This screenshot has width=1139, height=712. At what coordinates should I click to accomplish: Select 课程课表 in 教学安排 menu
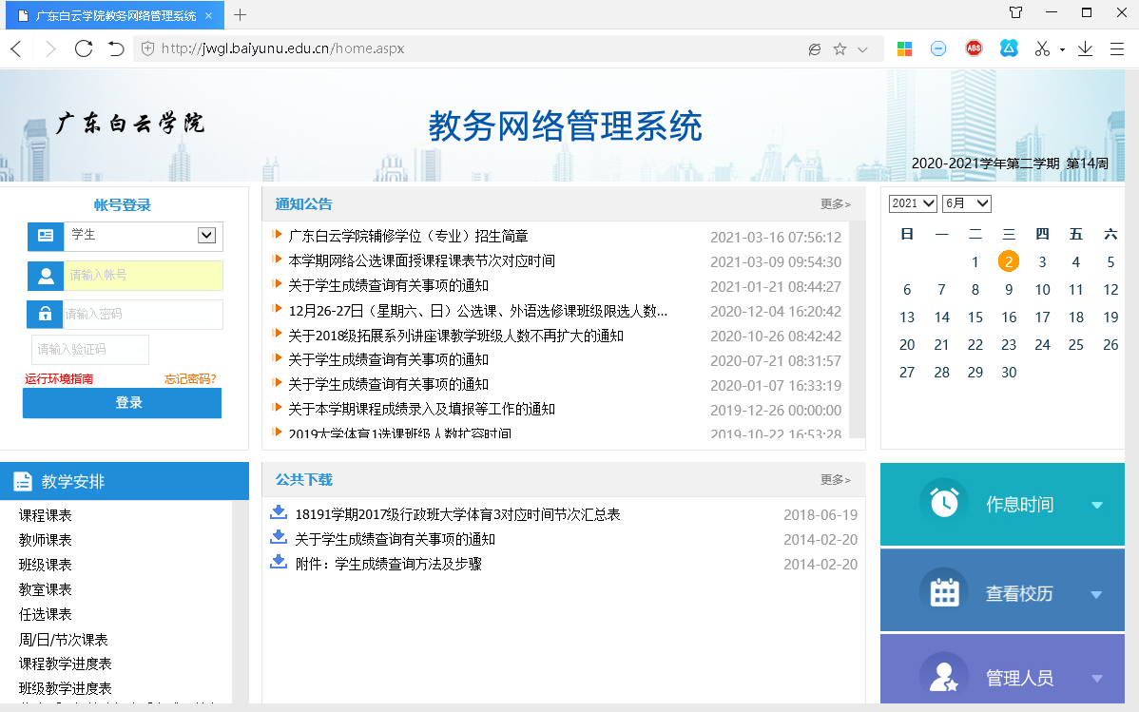[46, 515]
